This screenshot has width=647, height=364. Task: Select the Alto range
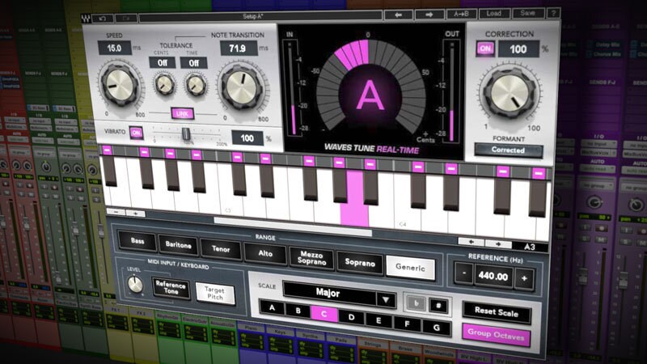265,253
